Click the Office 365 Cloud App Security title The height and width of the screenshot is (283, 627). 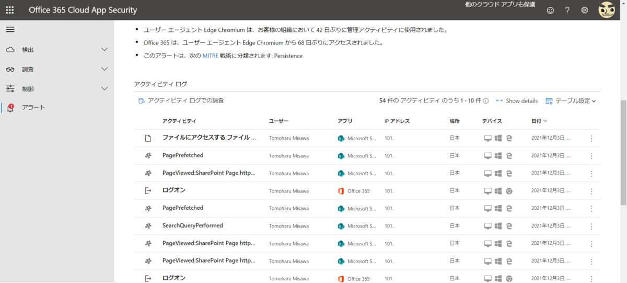[83, 10]
